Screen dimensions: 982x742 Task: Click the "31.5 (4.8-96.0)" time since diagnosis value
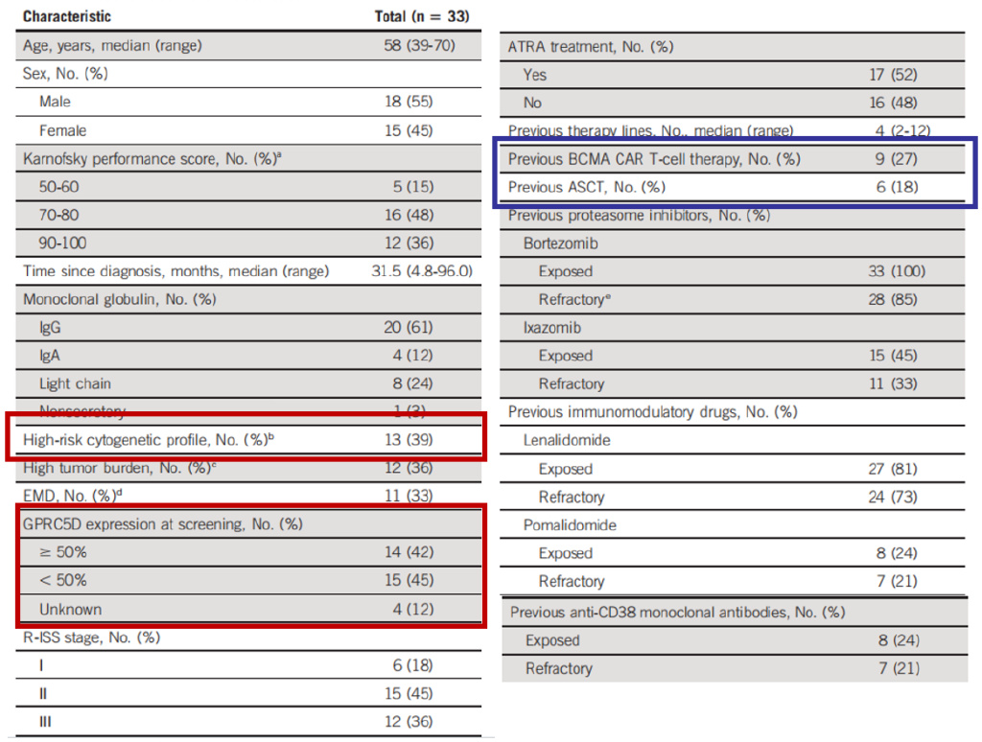(421, 271)
